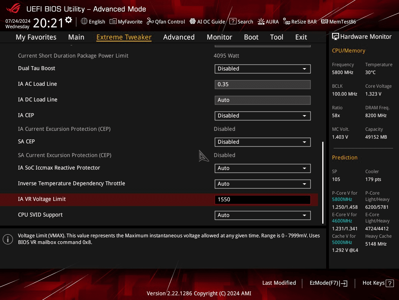Click the EzMode switch arrow icon
Image resolution: width=399 pixels, height=300 pixels.
pos(343,283)
